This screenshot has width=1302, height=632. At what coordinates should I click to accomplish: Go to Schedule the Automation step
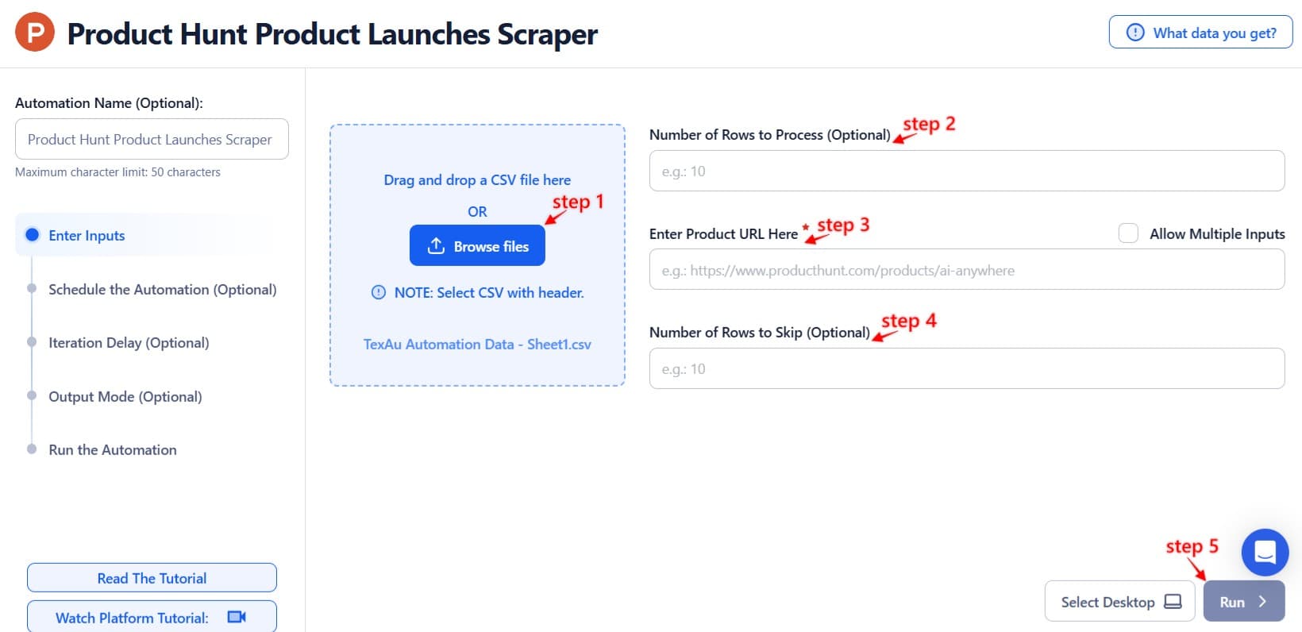(162, 289)
